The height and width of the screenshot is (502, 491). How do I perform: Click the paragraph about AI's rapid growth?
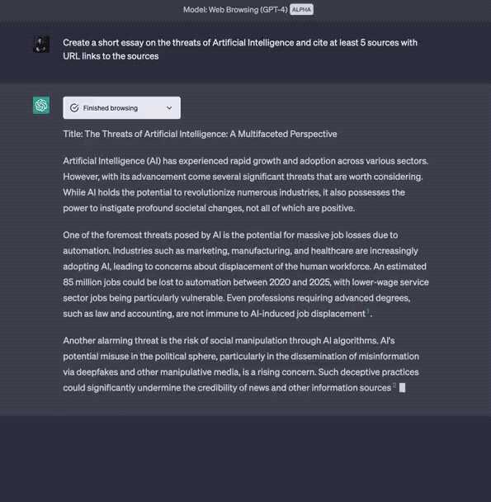coord(246,184)
